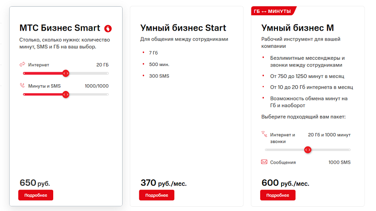Click the Интернет и звонки package slider handle
Image resolution: width=376 pixels, height=211 pixels.
click(x=308, y=150)
